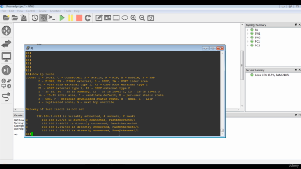Click the Save project icon

pos(24,18)
